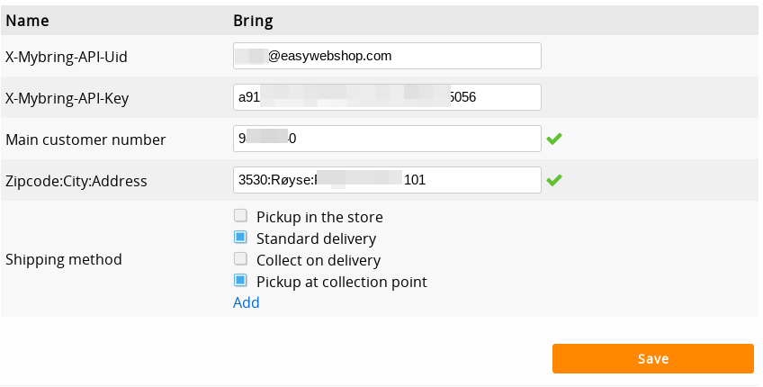This screenshot has height=387, width=763.
Task: Click the 'Collect on delivery' label text
Action: (319, 260)
